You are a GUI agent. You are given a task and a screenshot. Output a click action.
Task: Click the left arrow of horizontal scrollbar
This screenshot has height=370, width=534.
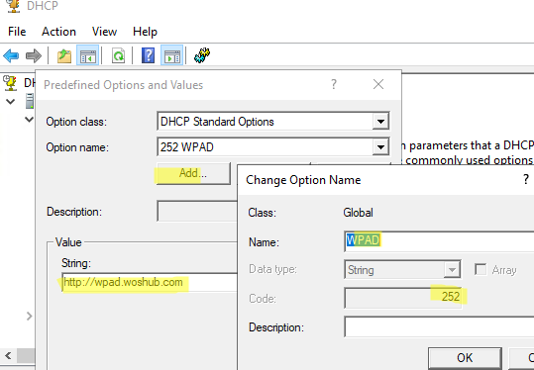click(x=8, y=356)
